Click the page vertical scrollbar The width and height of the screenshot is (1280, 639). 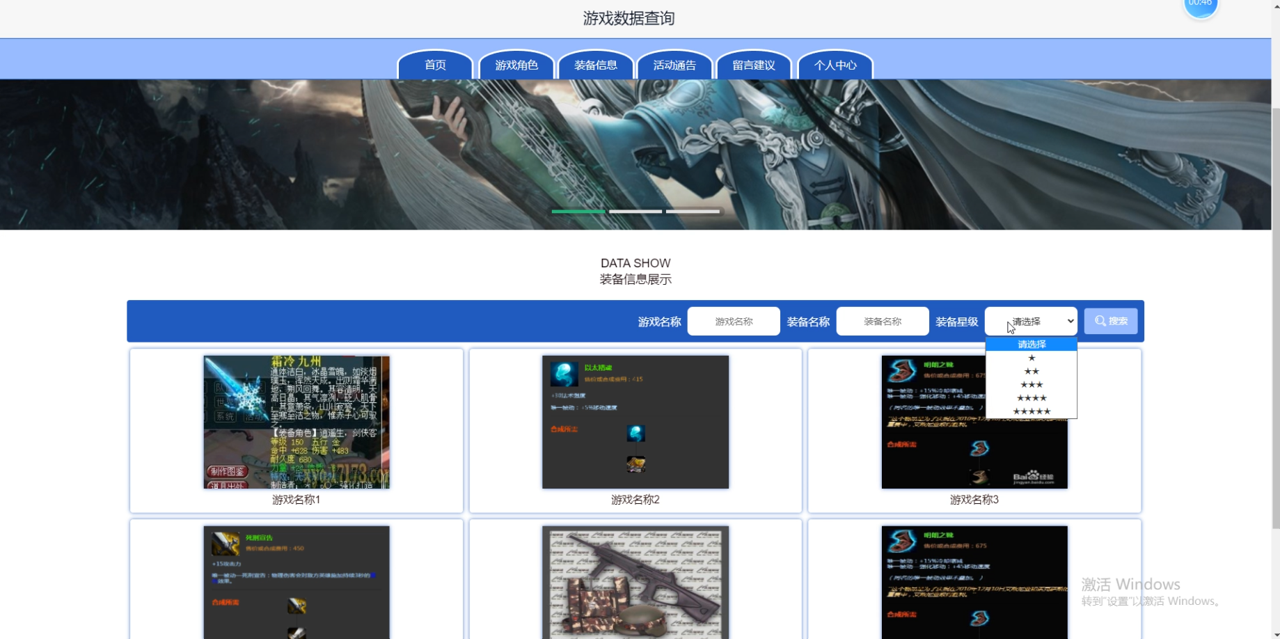(1276, 319)
